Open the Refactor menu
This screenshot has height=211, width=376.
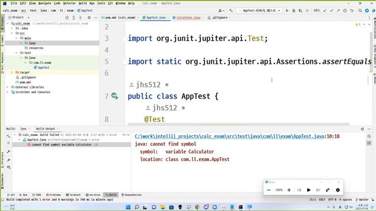point(69,4)
